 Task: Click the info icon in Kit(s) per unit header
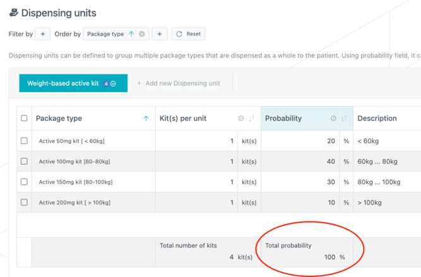pos(240,119)
